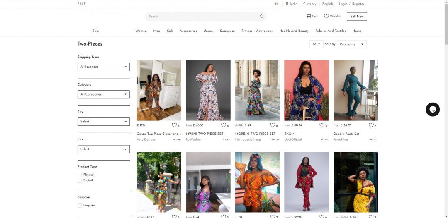Click the Register link

358,4
